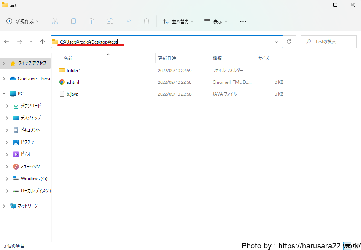Refresh the folder view
Viewport: 361px width, 250px height.
point(289,42)
